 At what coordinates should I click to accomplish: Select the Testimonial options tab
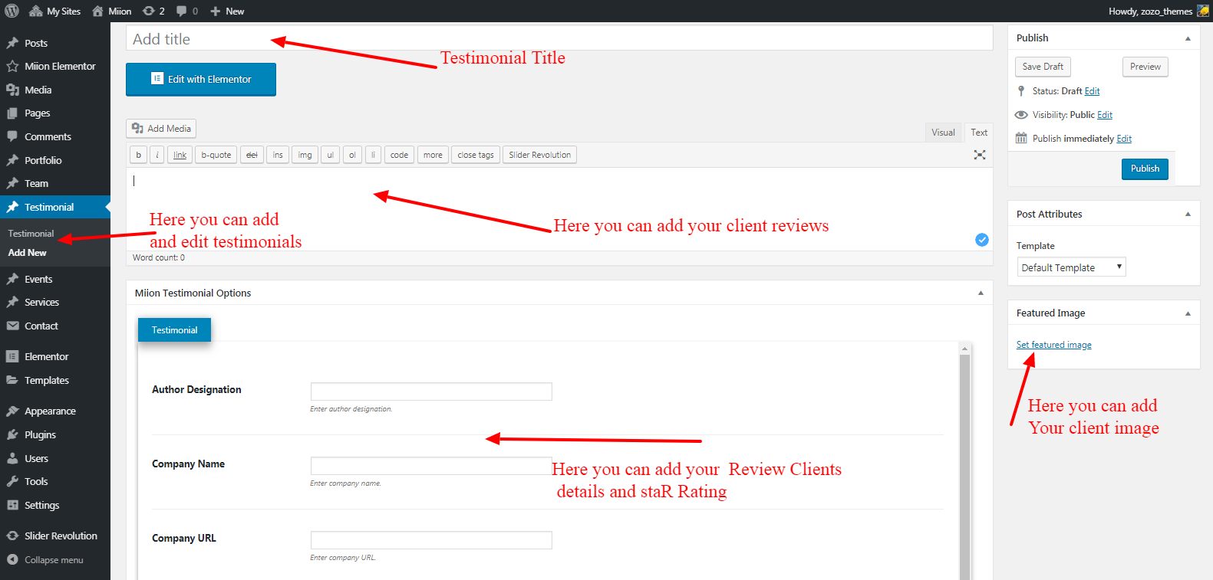pyautogui.click(x=174, y=330)
